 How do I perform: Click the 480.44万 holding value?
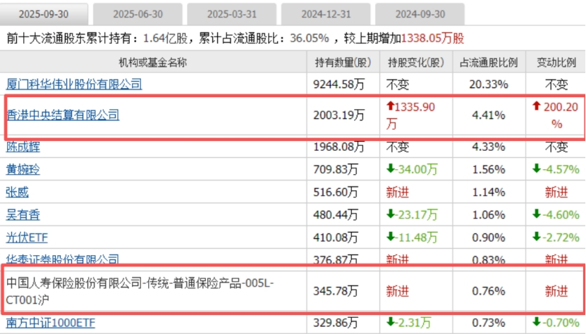[x=336, y=215]
